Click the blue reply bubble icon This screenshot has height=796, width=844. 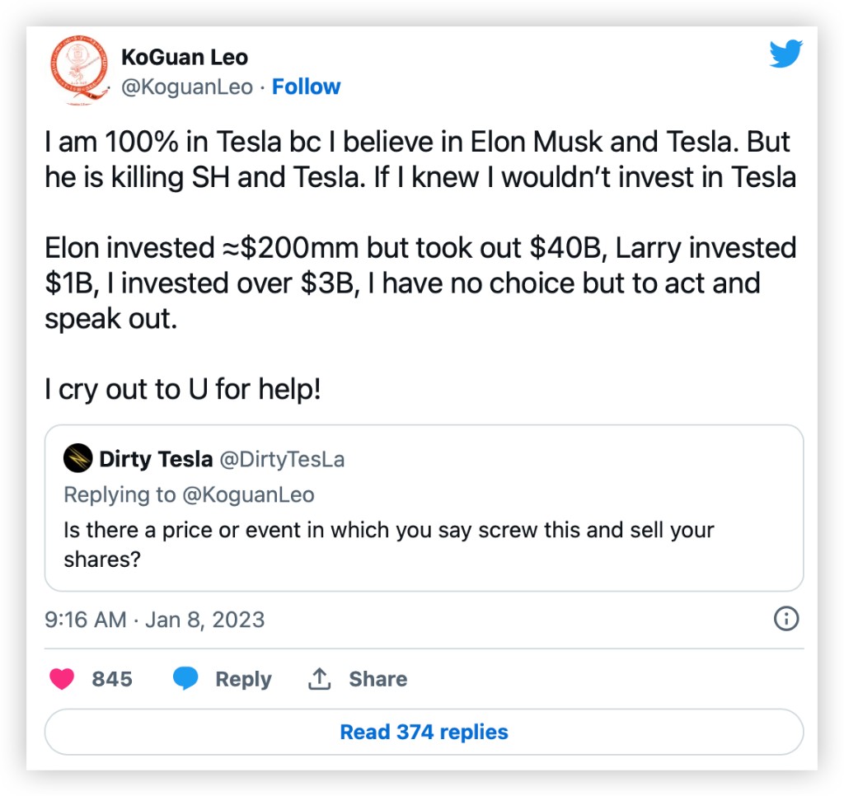pos(185,679)
